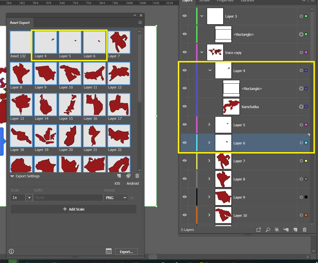Select the Layer 7 asset thumbnail
The image size is (318, 263).
click(x=119, y=42)
